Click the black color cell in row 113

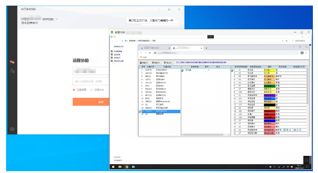tap(269, 105)
